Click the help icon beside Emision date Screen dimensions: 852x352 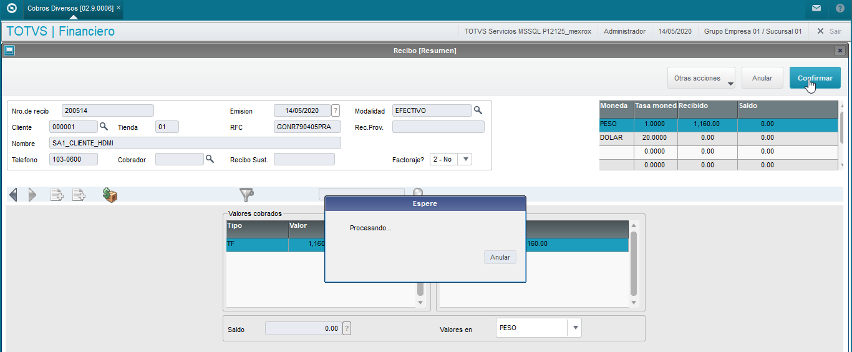(x=336, y=110)
